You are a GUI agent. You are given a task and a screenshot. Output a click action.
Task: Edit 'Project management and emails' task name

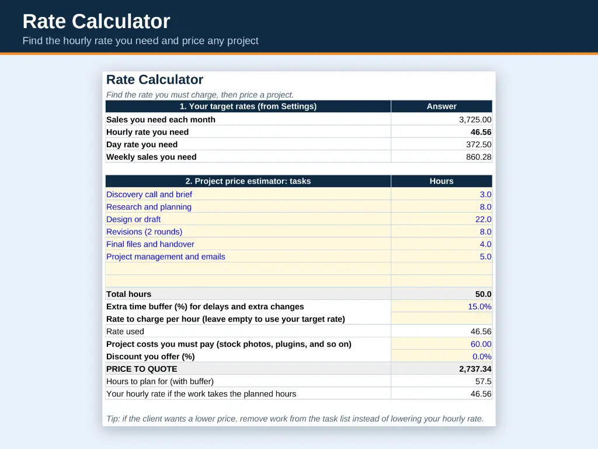point(248,257)
